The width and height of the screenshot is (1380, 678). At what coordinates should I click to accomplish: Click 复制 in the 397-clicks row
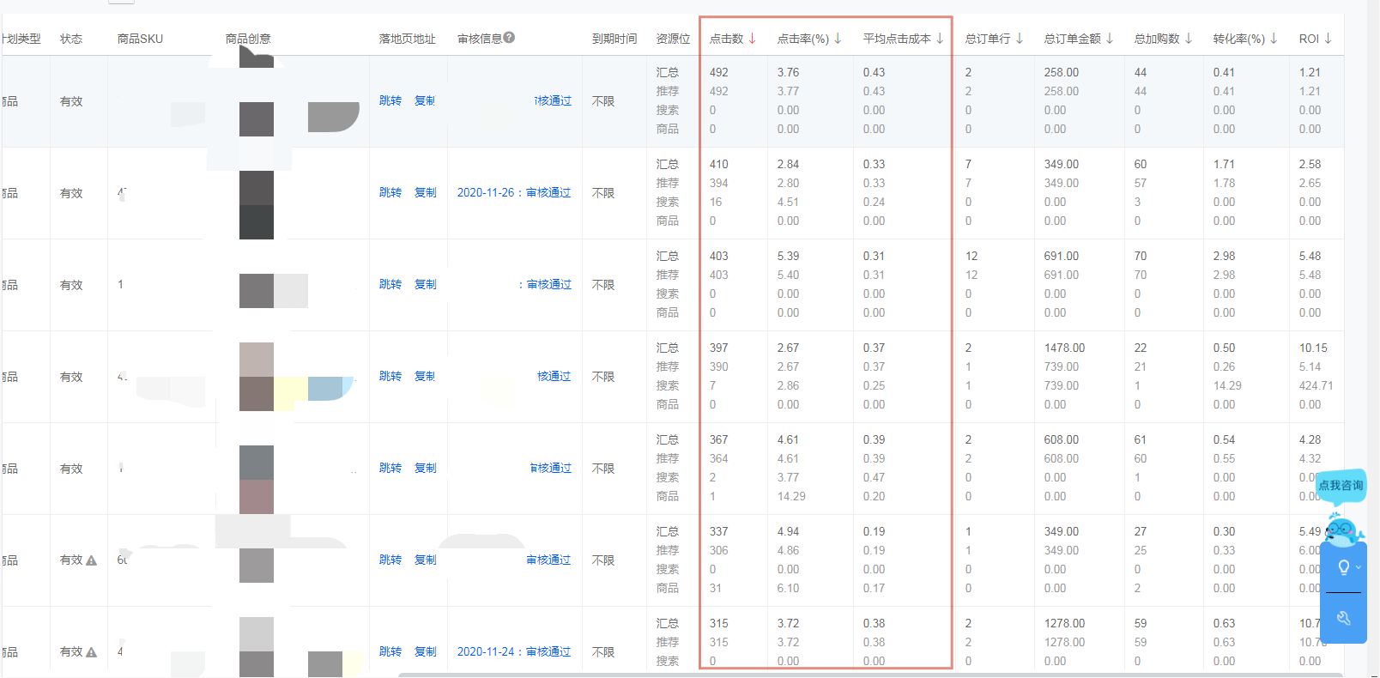(x=425, y=377)
